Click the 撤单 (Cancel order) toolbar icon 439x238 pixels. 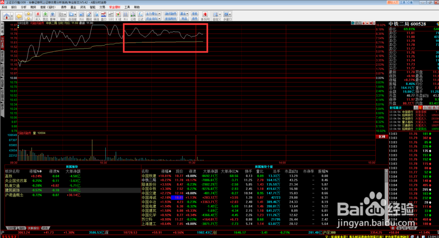coord(53,17)
